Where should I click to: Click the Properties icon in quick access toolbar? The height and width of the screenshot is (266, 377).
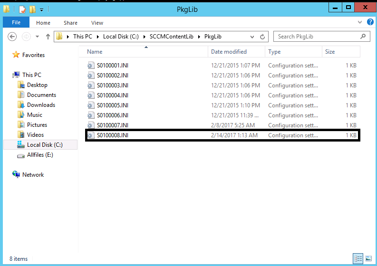click(22, 9)
